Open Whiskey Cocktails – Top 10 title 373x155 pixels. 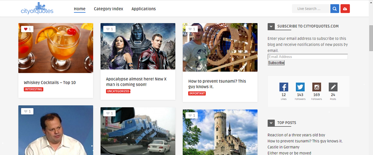click(50, 82)
